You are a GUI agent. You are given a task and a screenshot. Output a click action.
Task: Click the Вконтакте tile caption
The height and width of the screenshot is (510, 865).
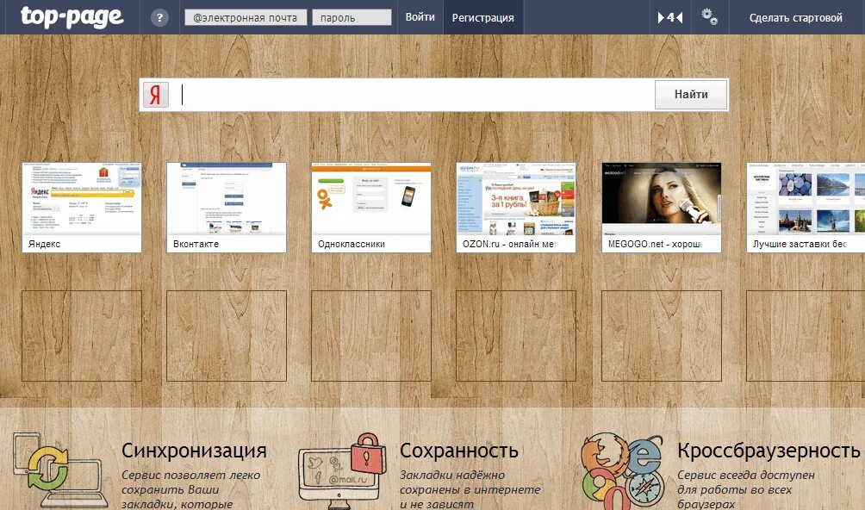(x=196, y=244)
